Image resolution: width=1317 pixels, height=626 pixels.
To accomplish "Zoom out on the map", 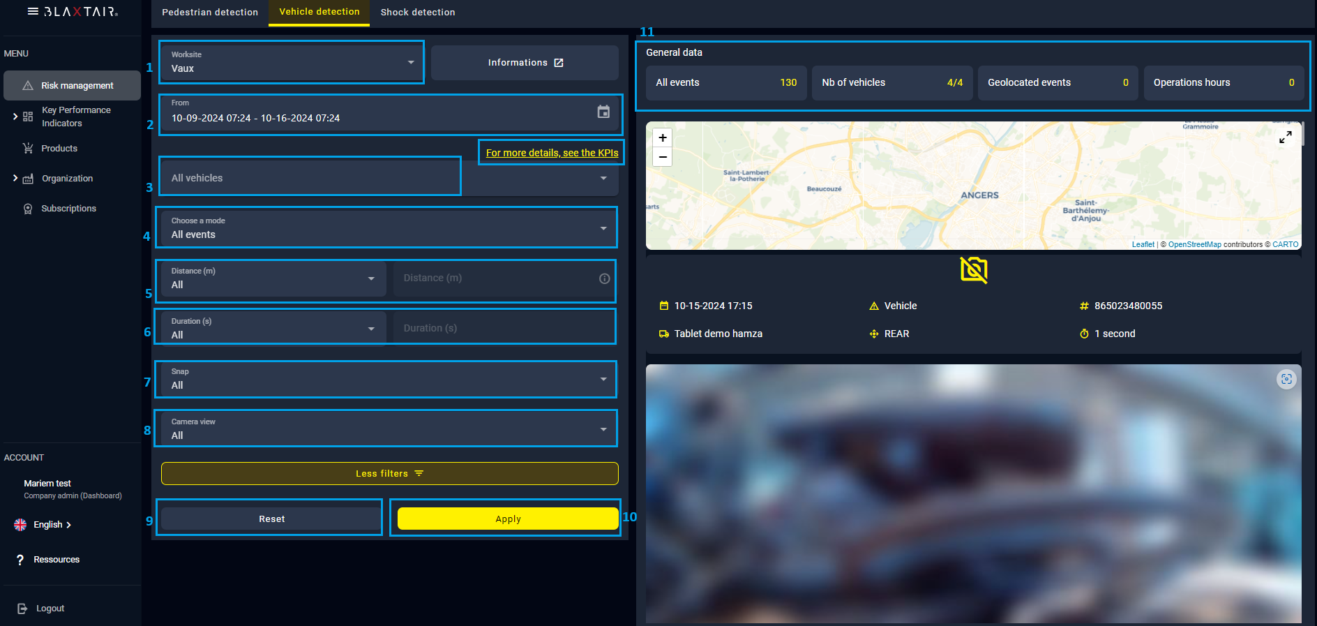I will coord(663,157).
